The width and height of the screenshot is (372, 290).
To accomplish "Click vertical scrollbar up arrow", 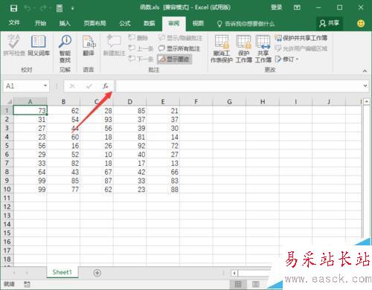I will (x=366, y=101).
